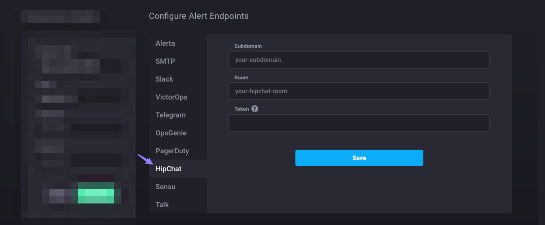The image size is (545, 225).
Task: Click the Token field label text
Action: coord(242,109)
